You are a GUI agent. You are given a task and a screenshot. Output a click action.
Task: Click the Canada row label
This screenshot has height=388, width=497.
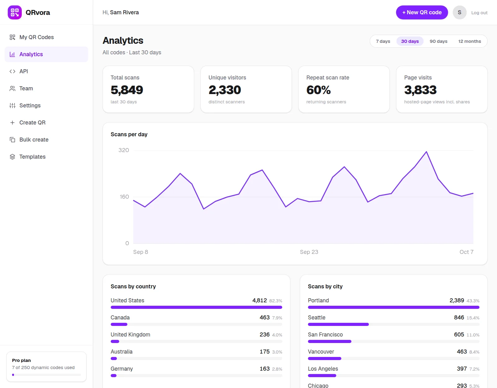point(120,318)
